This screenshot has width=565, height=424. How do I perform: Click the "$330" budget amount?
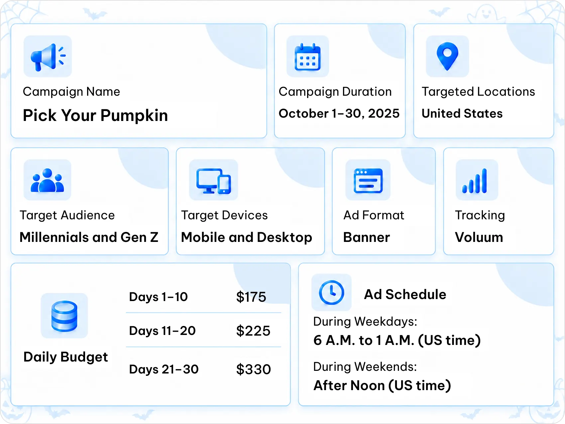pos(254,370)
